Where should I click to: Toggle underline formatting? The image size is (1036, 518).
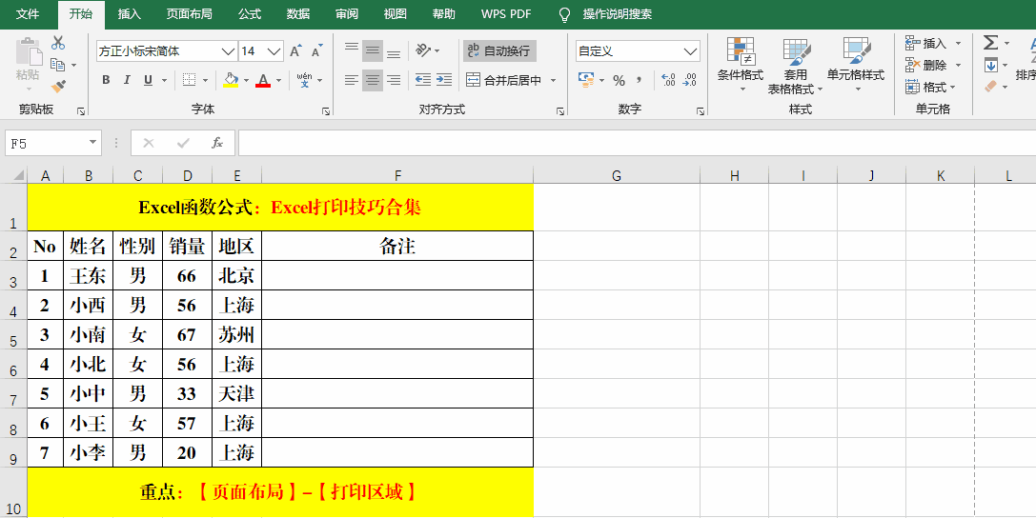pos(148,80)
